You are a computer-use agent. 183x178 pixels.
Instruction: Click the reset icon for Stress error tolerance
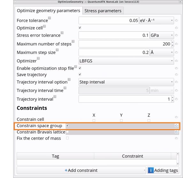coord(176,35)
